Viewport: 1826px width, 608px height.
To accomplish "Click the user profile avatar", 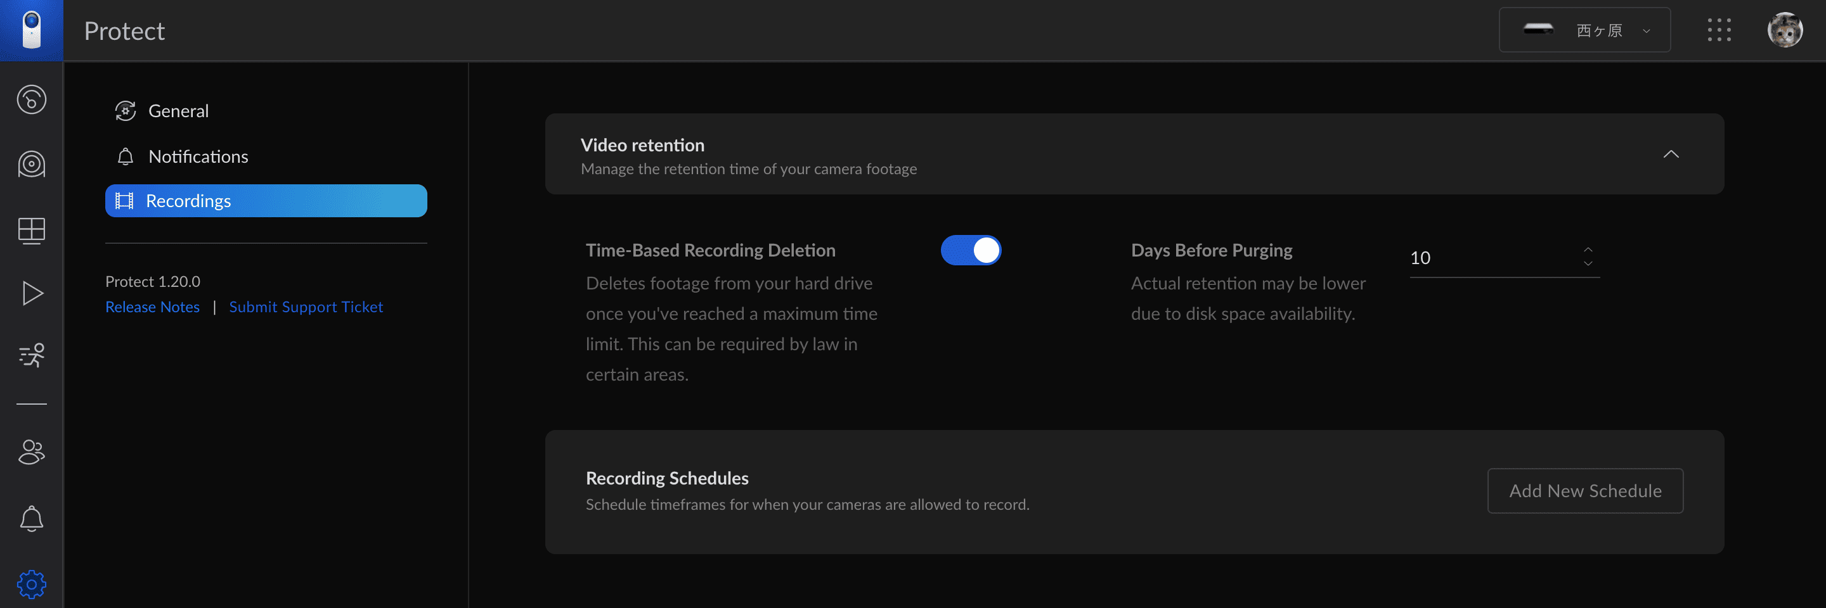I will [1785, 30].
